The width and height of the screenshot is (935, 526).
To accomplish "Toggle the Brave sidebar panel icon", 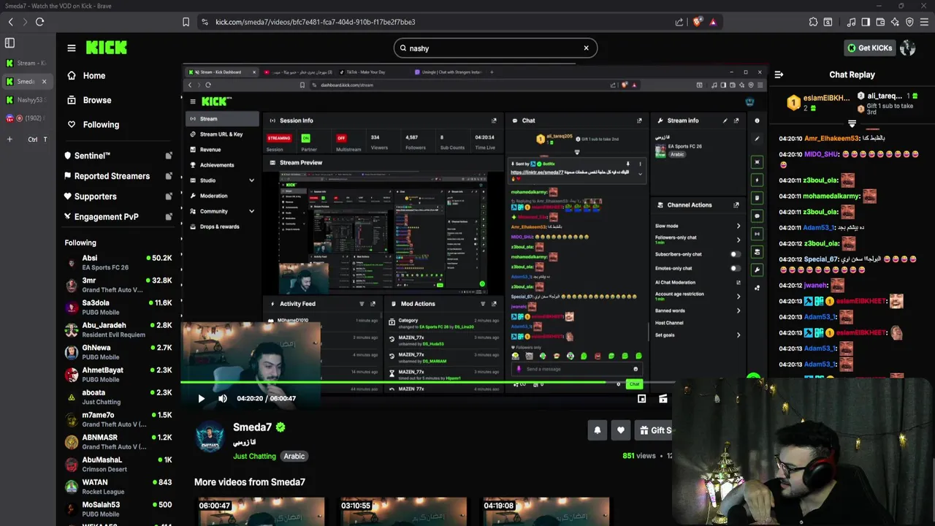I will click(x=866, y=22).
